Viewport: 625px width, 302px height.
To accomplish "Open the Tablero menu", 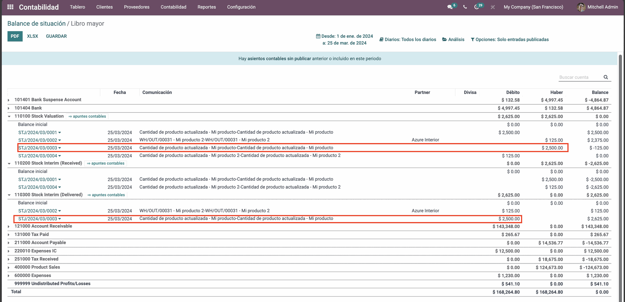I will click(77, 7).
